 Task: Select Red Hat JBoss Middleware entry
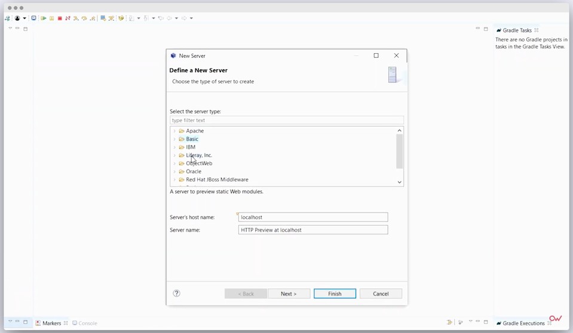(x=217, y=180)
